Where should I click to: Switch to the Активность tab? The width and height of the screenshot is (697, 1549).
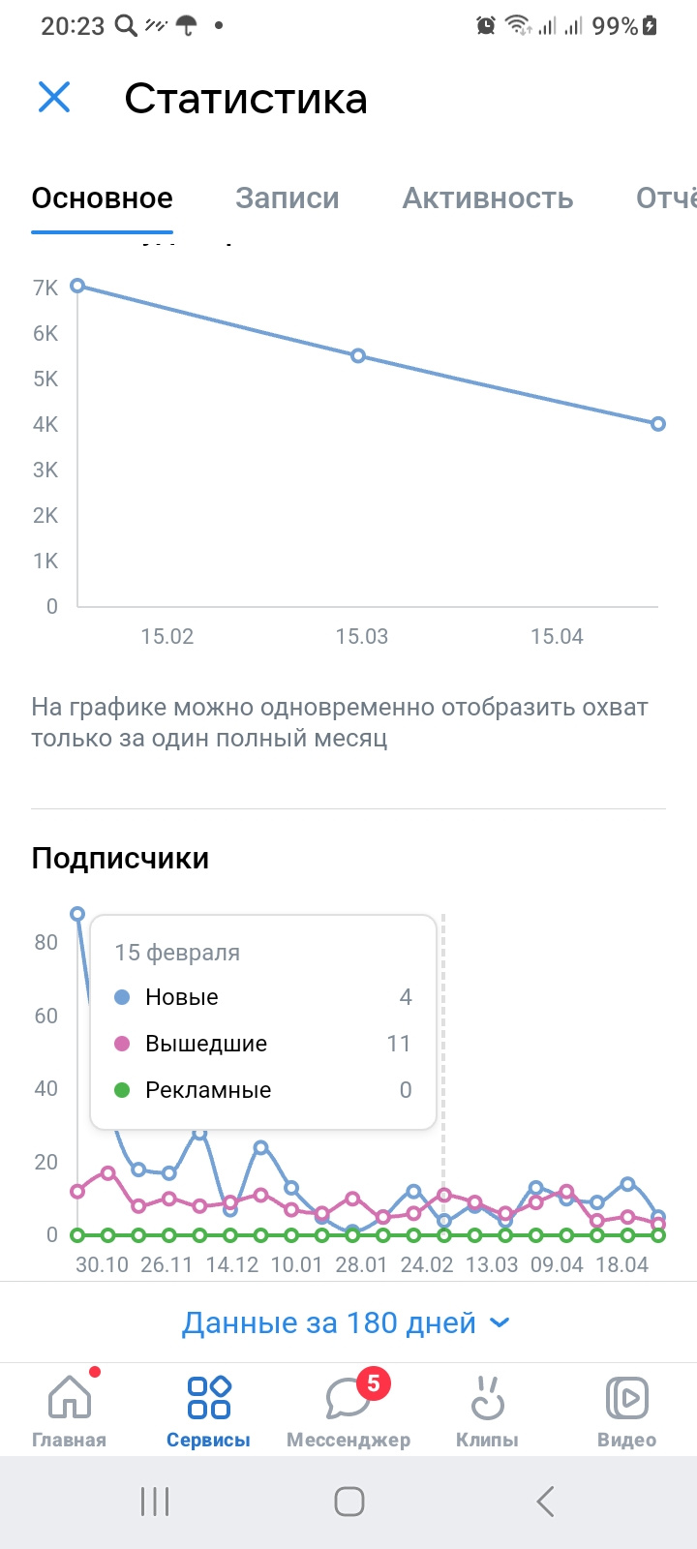pos(488,198)
